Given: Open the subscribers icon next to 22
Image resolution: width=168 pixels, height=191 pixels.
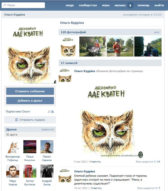Looking at the screenshot, I should point(53,111).
